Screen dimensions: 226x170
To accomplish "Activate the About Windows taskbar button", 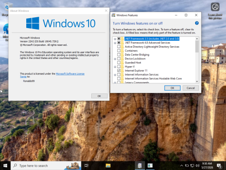I will (x=150, y=165).
